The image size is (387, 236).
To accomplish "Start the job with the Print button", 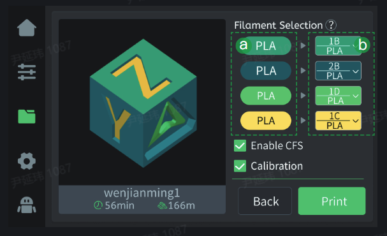I will [x=332, y=201].
